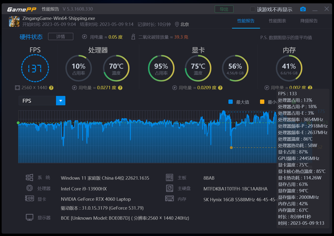Screen dimensions: 334x236
Task: Click the monitor display icon in system info
Action: (29, 218)
